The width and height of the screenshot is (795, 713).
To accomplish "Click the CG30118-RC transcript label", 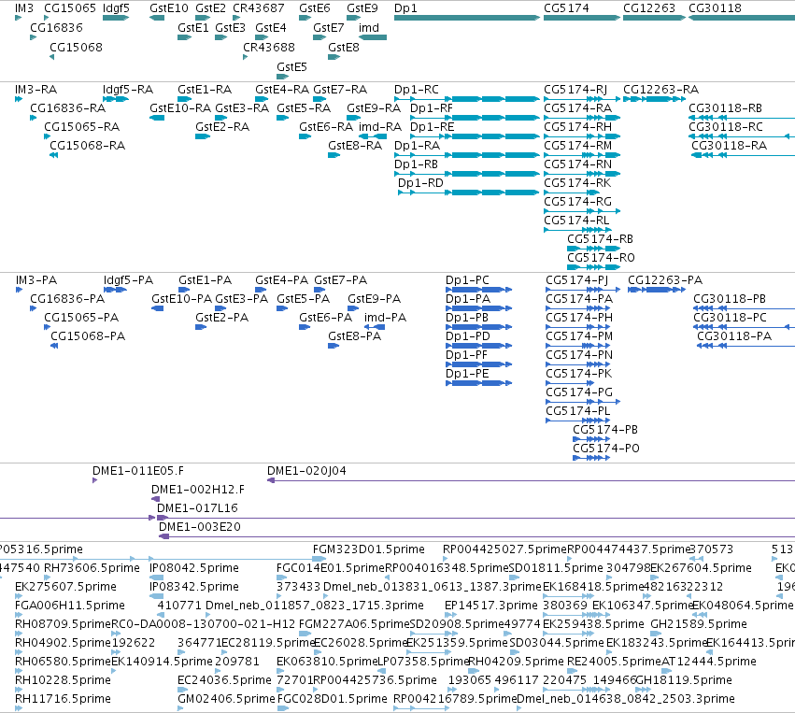I will click(726, 127).
